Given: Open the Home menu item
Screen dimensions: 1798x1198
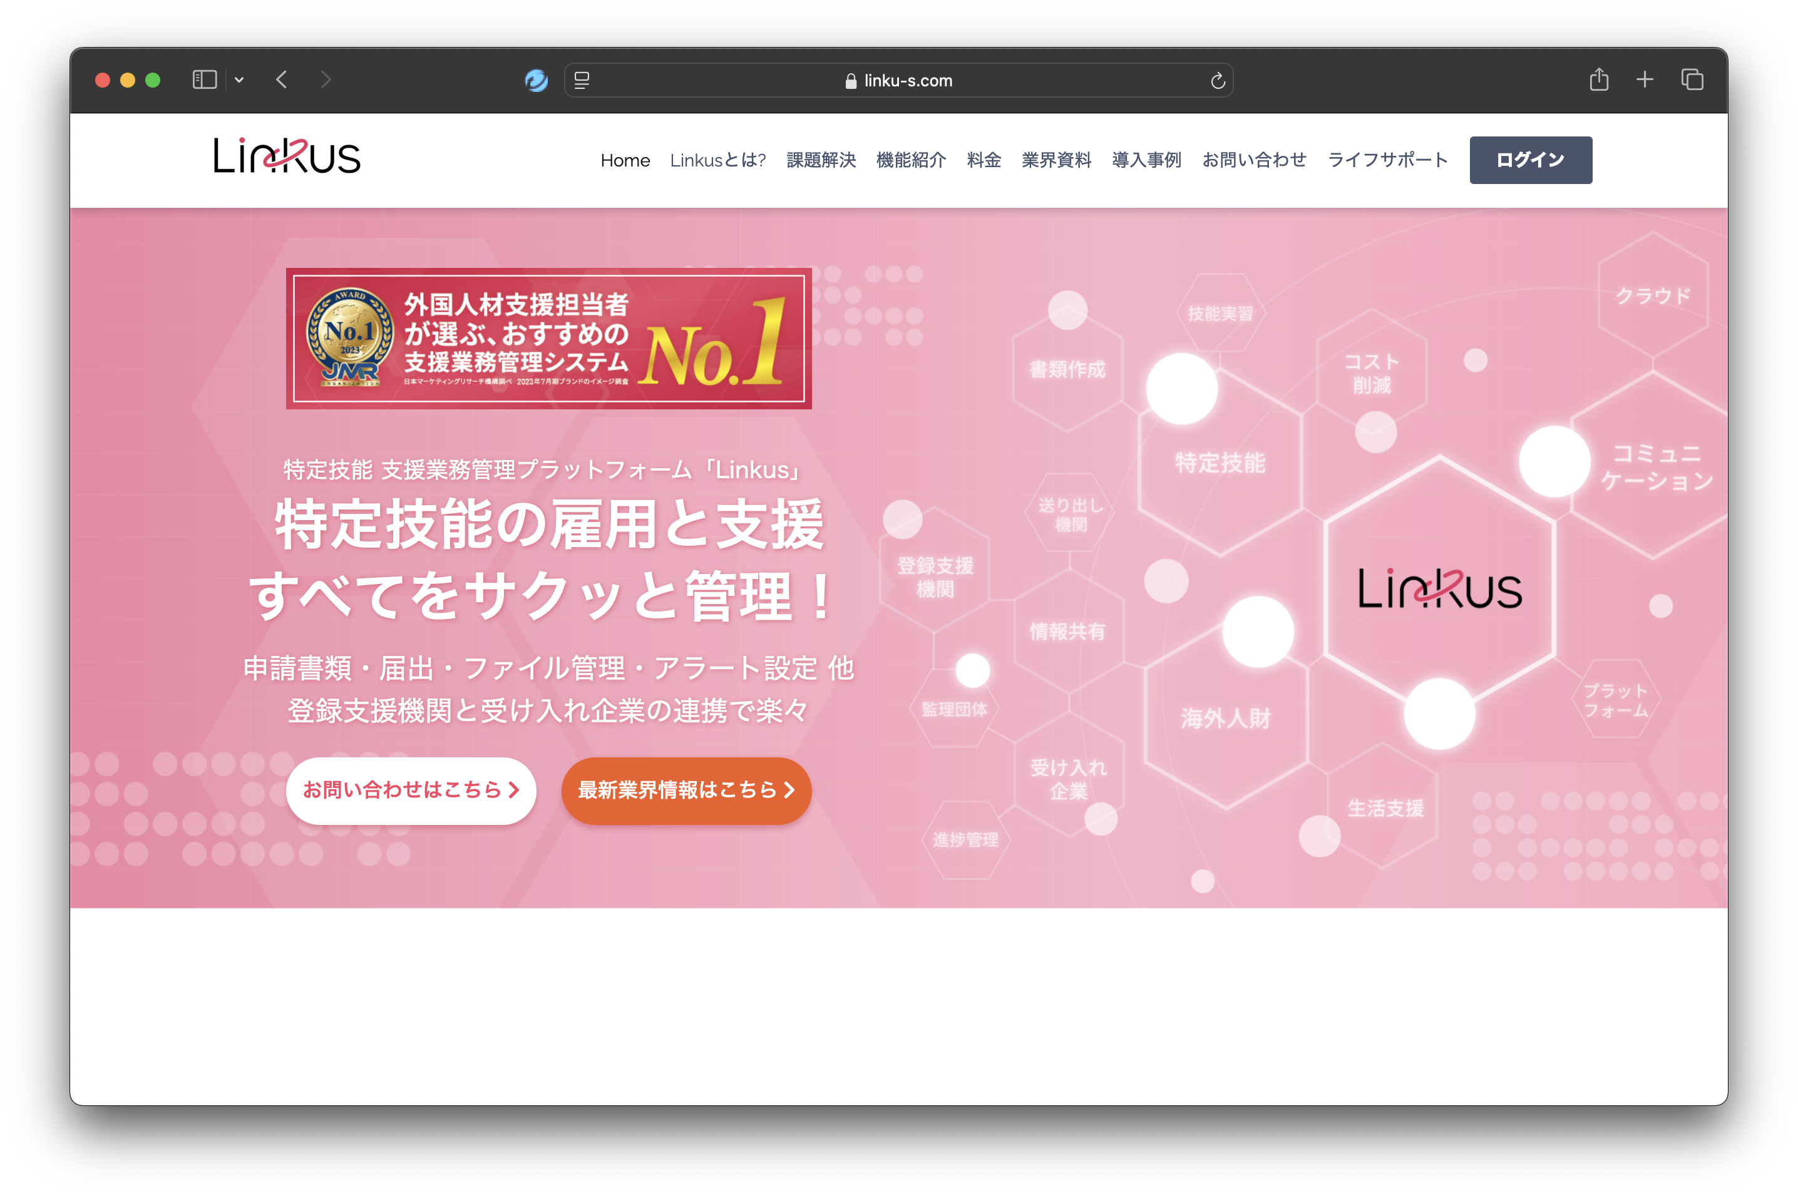Looking at the screenshot, I should [x=625, y=160].
